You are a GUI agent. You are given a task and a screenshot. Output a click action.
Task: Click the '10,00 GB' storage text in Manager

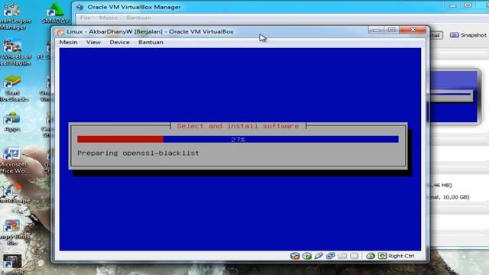click(x=455, y=197)
